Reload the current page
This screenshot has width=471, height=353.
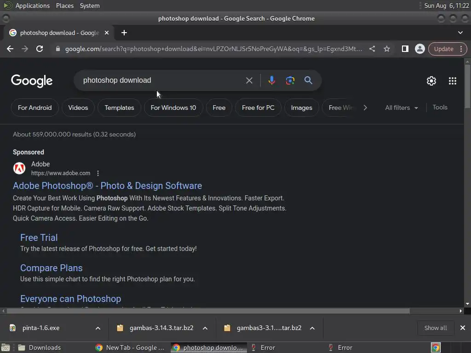click(x=40, y=49)
